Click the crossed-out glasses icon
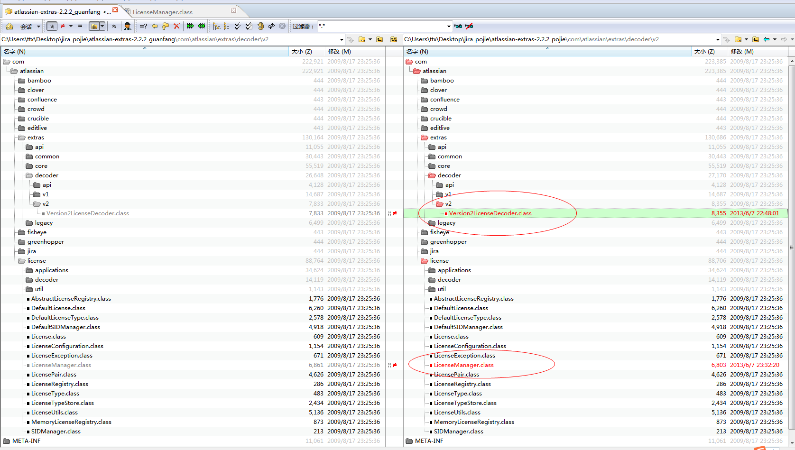 click(x=469, y=26)
